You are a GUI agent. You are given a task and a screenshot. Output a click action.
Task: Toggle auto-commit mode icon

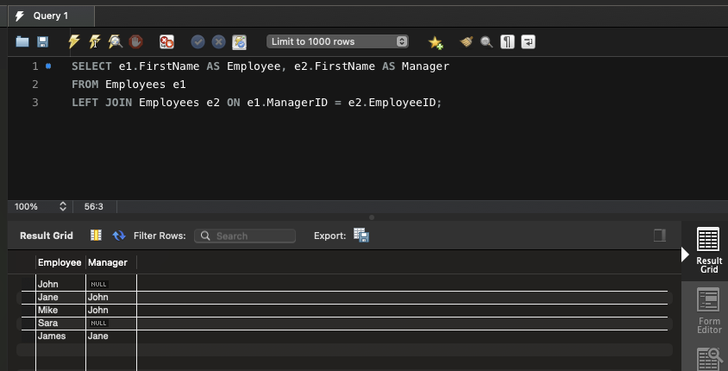pos(239,41)
